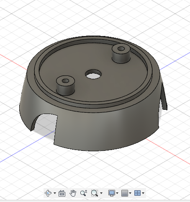The height and width of the screenshot is (202, 190).
Task: Open Display Settings monitor icon
Action: click(112, 193)
